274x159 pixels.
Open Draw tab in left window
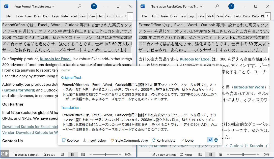(37, 16)
